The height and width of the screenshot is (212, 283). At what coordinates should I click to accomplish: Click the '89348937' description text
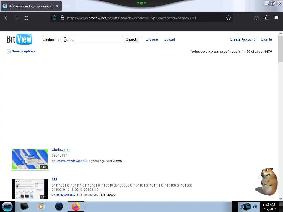(59, 155)
